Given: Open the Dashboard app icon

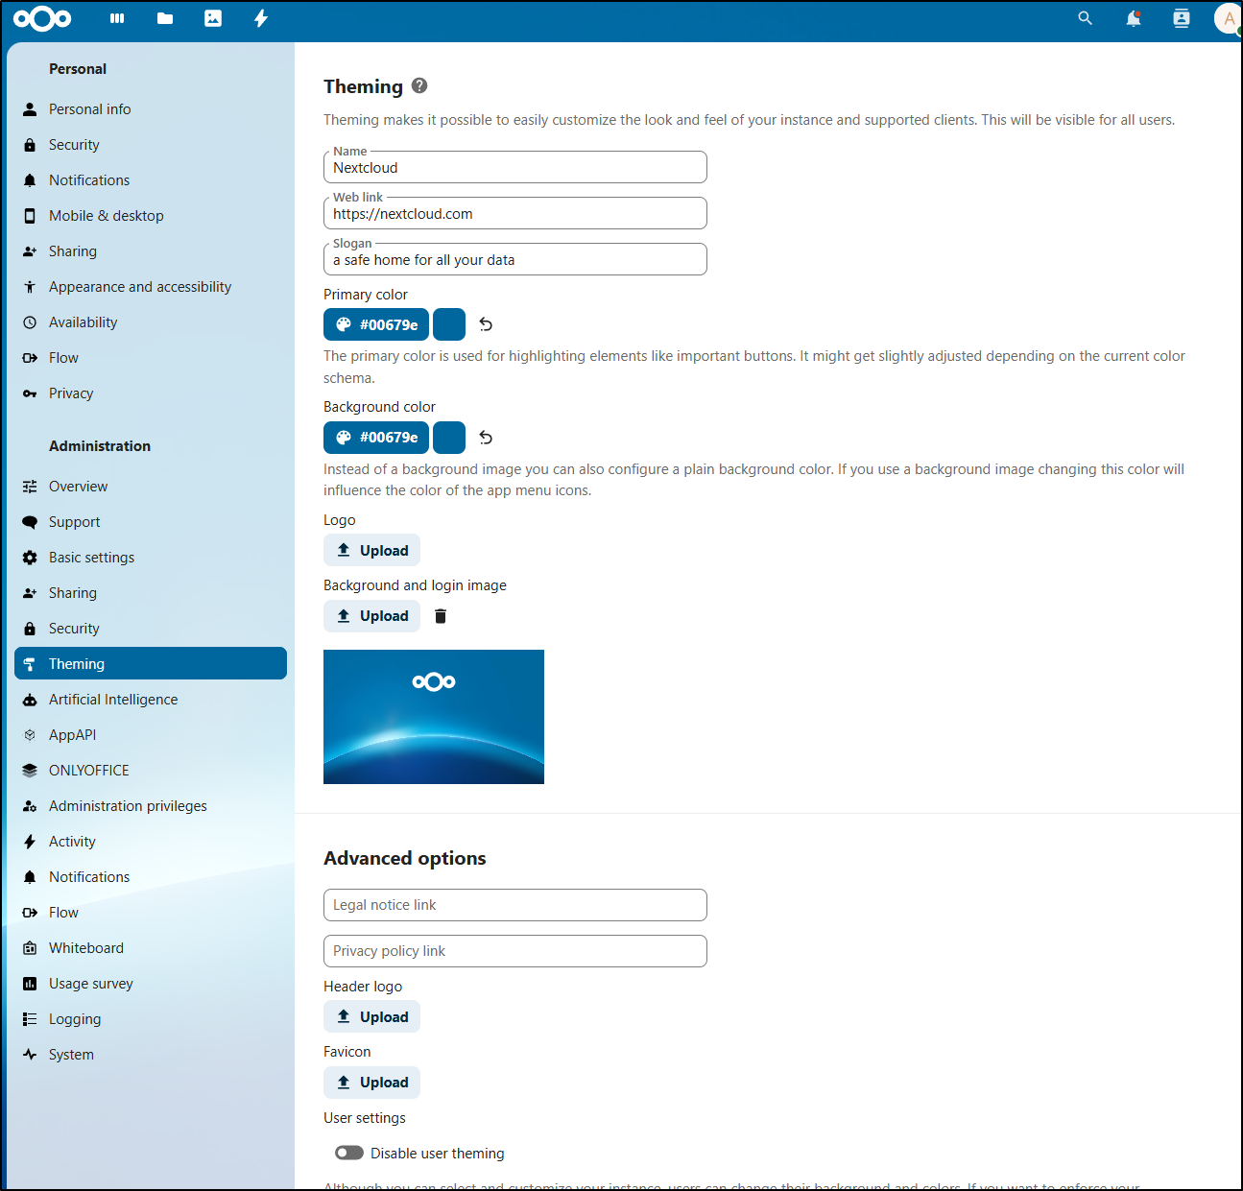Looking at the screenshot, I should (x=117, y=18).
